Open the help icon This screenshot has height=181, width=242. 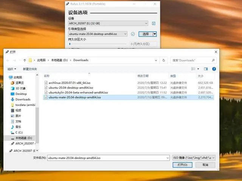pos(214,69)
